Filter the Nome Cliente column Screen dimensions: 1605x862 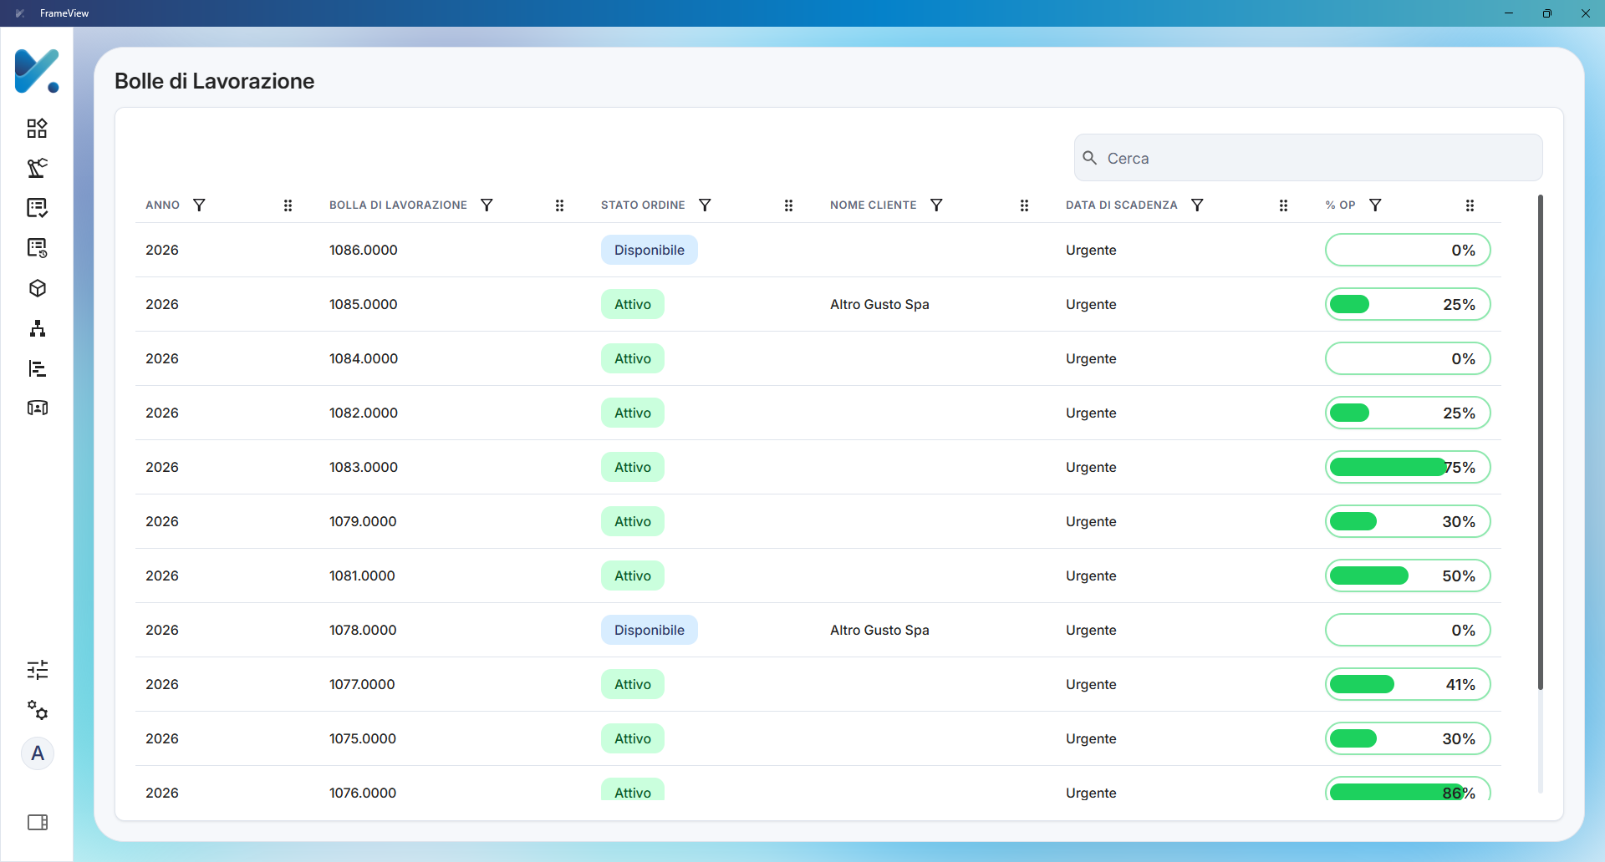936,205
